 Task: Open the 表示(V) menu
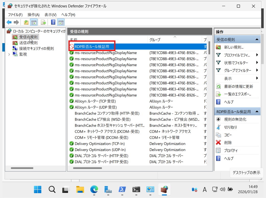coord(50,15)
